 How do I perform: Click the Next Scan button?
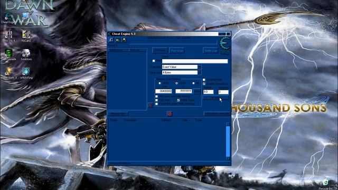[x=176, y=51]
